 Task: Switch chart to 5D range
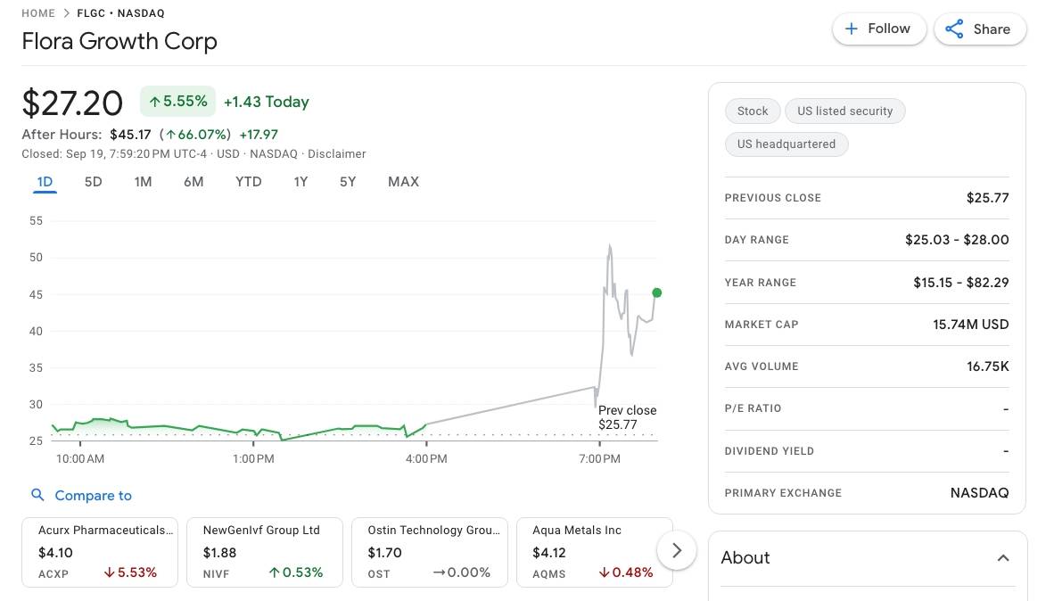[x=94, y=182]
